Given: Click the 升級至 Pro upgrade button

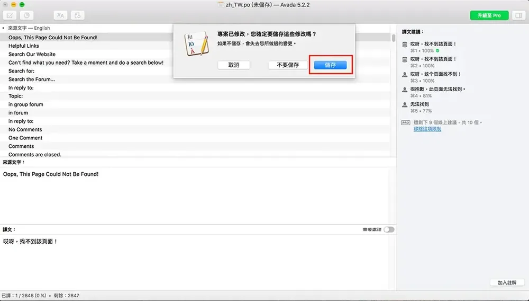Looking at the screenshot, I should click(x=489, y=15).
